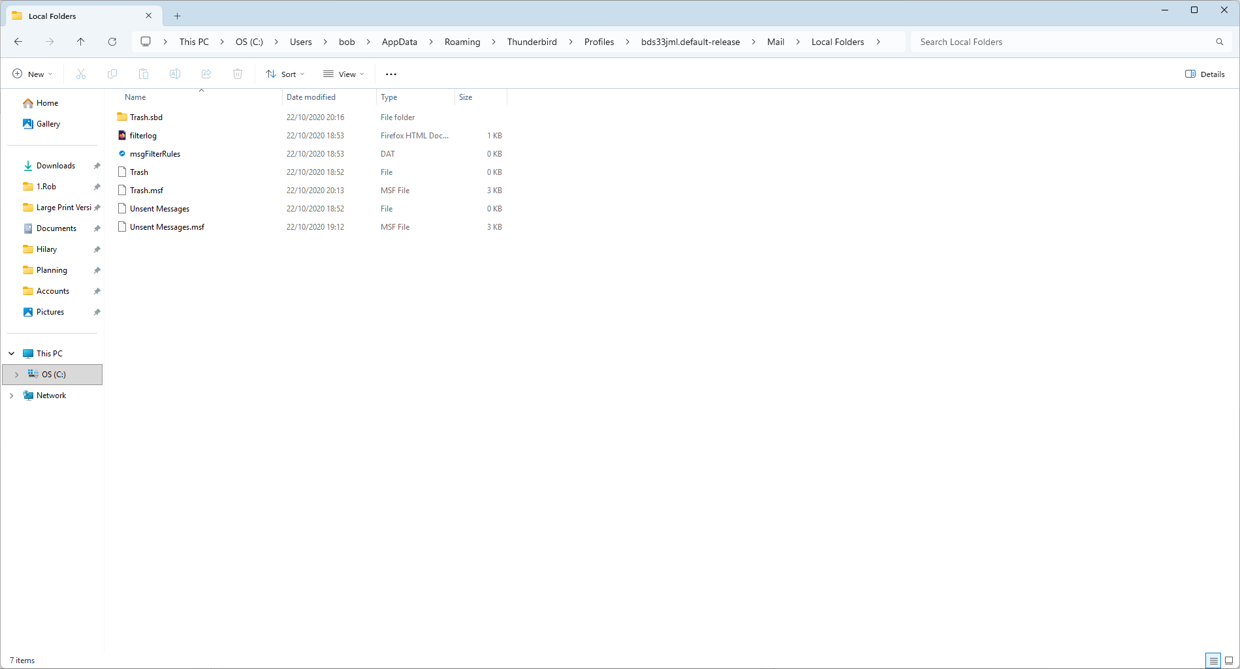Unpin Documents using its pin icon
This screenshot has width=1240, height=669.
point(97,228)
